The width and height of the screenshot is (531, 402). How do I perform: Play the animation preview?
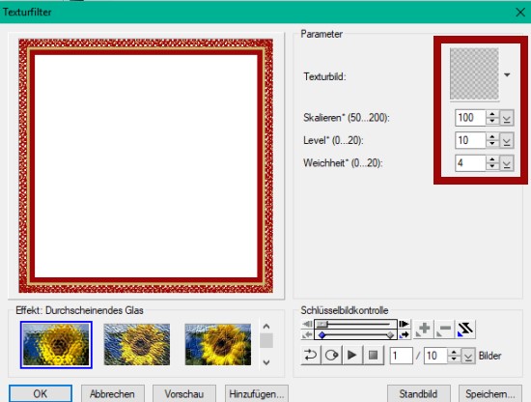click(352, 356)
